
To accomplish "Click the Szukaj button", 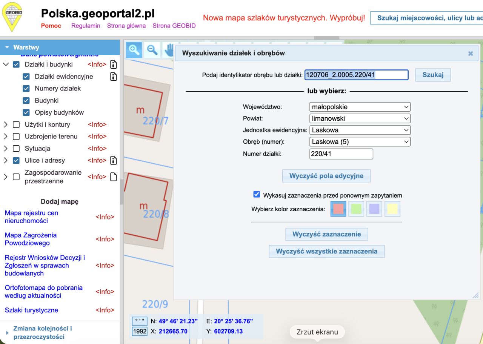I will coord(433,75).
